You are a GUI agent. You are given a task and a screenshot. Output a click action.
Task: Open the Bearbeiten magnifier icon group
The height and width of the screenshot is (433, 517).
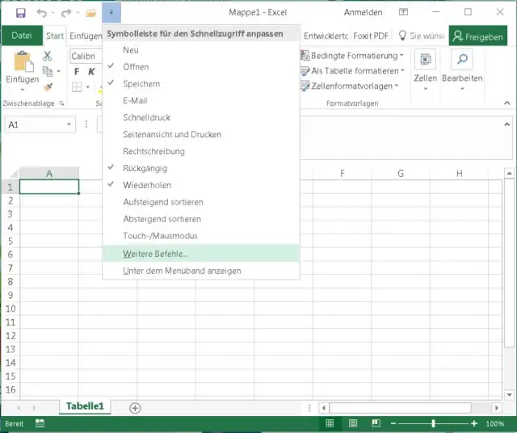(462, 61)
